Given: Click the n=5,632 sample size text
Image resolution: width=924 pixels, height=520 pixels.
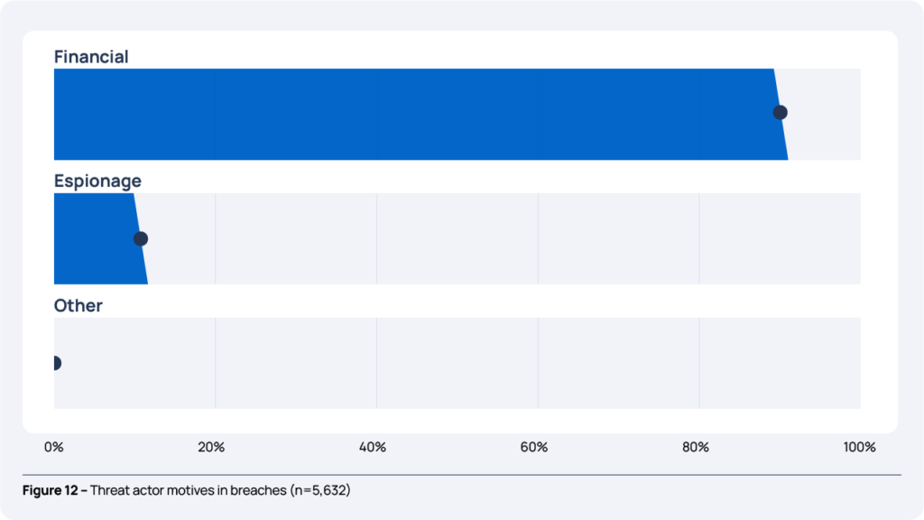Looking at the screenshot, I should pos(320,490).
